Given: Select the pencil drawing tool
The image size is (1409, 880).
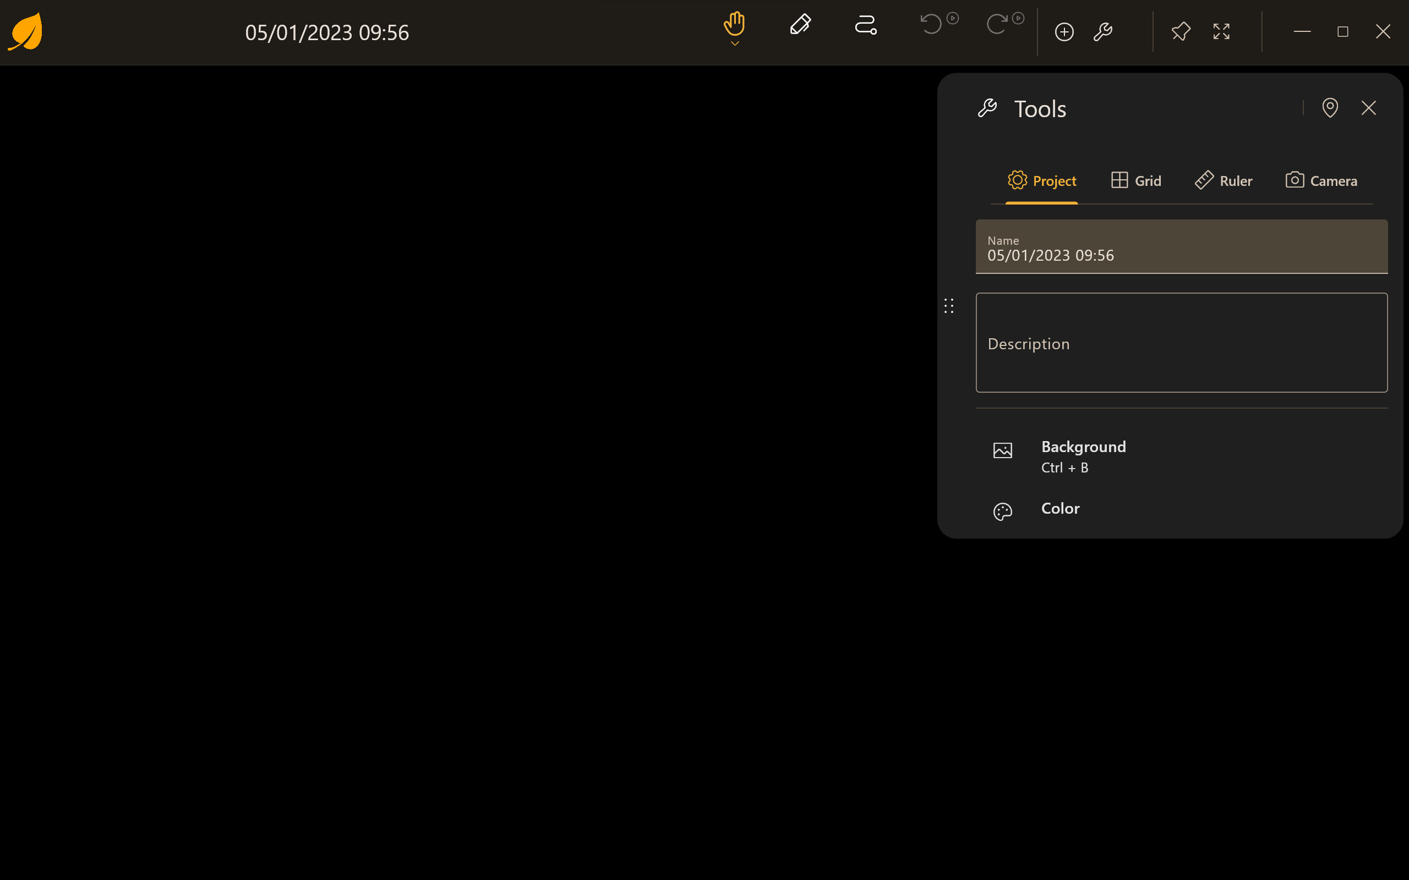Looking at the screenshot, I should point(801,24).
